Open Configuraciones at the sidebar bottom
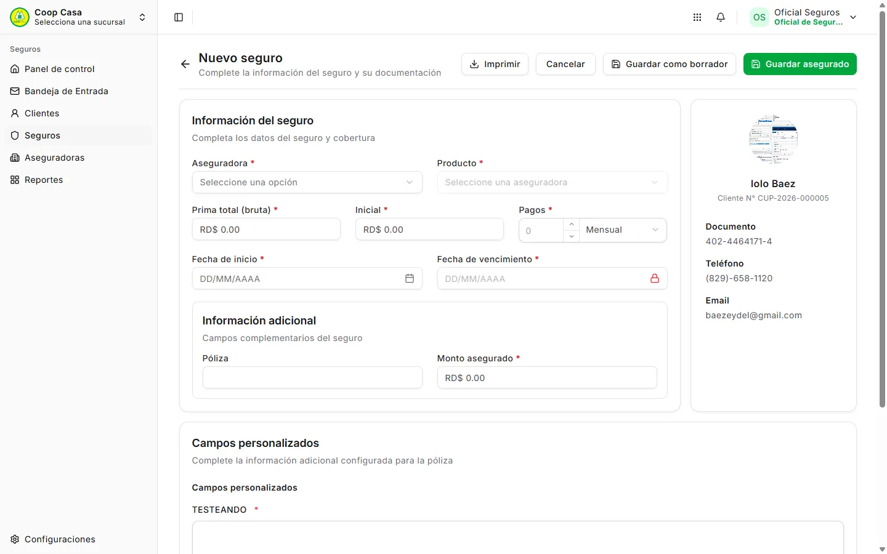The width and height of the screenshot is (887, 554). (x=79, y=539)
